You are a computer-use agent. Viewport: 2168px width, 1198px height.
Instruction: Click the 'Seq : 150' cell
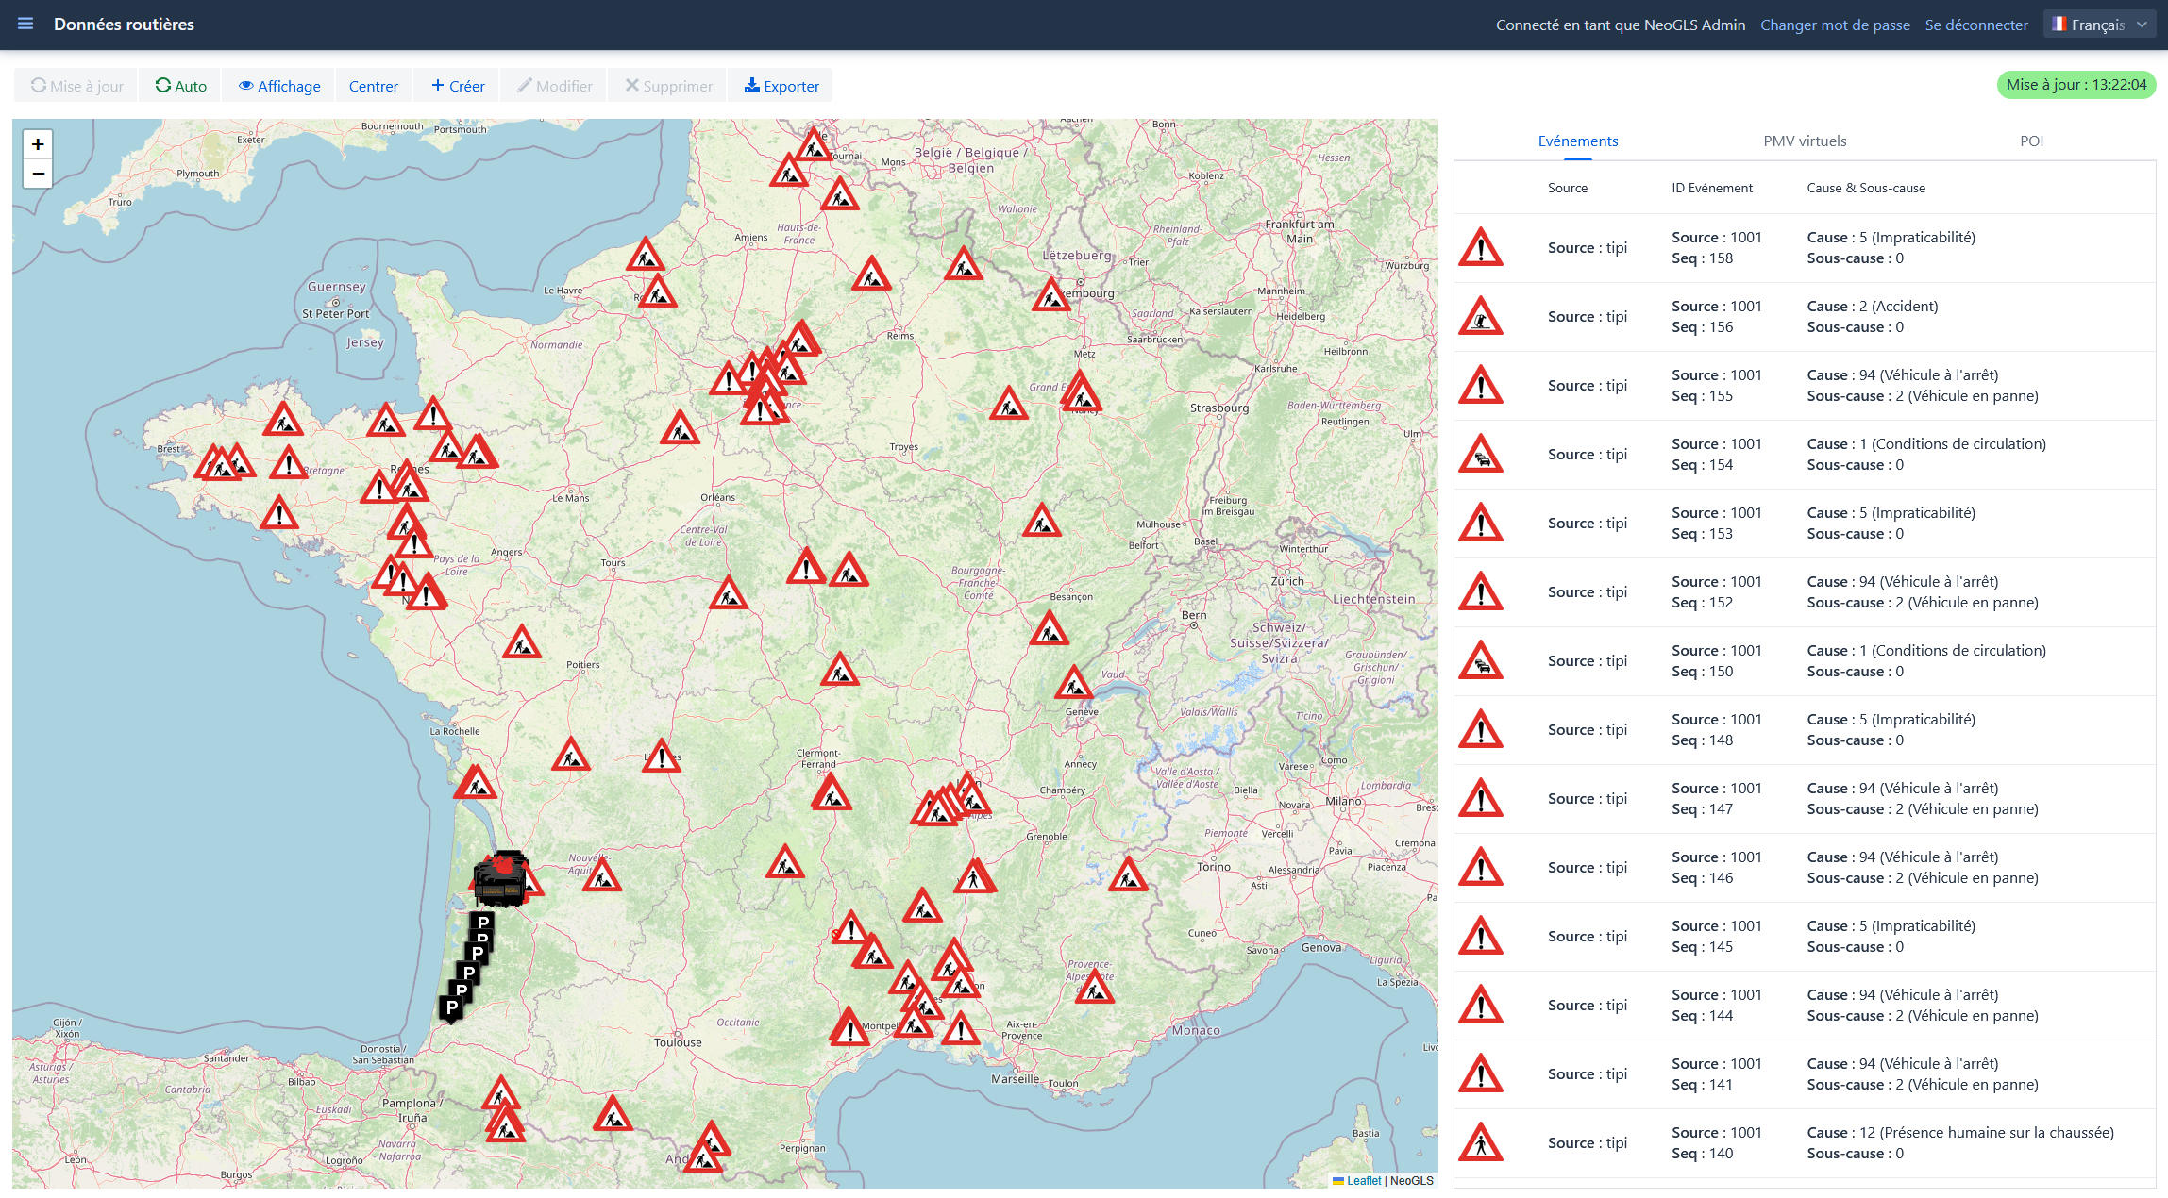[x=1702, y=671]
